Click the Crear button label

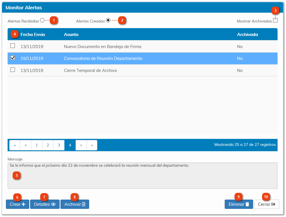tap(15, 204)
